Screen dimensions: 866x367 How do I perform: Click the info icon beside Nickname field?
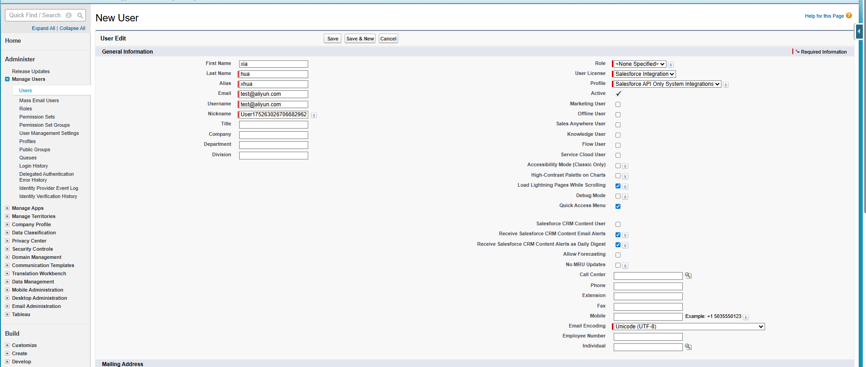coord(314,115)
